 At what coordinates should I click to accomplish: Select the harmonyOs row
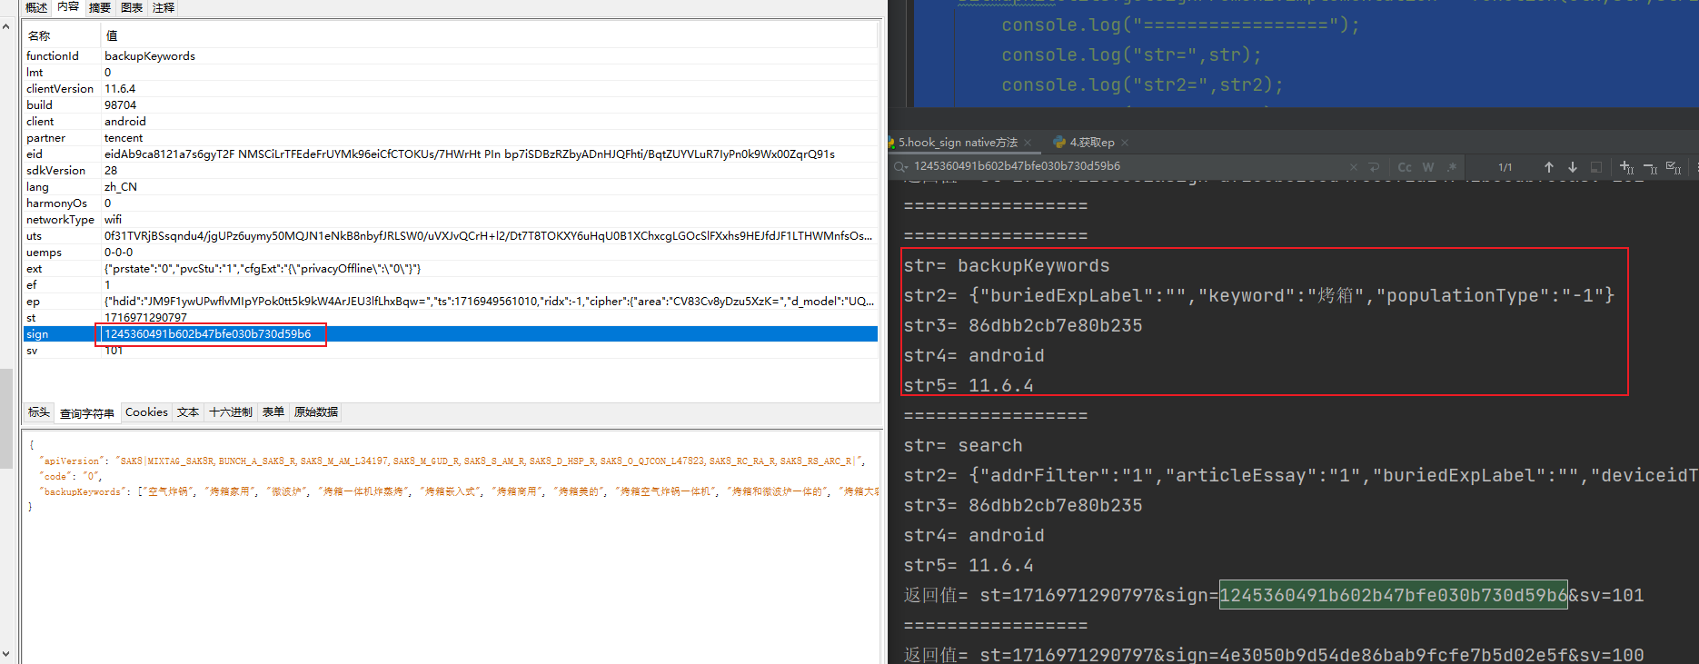451,203
